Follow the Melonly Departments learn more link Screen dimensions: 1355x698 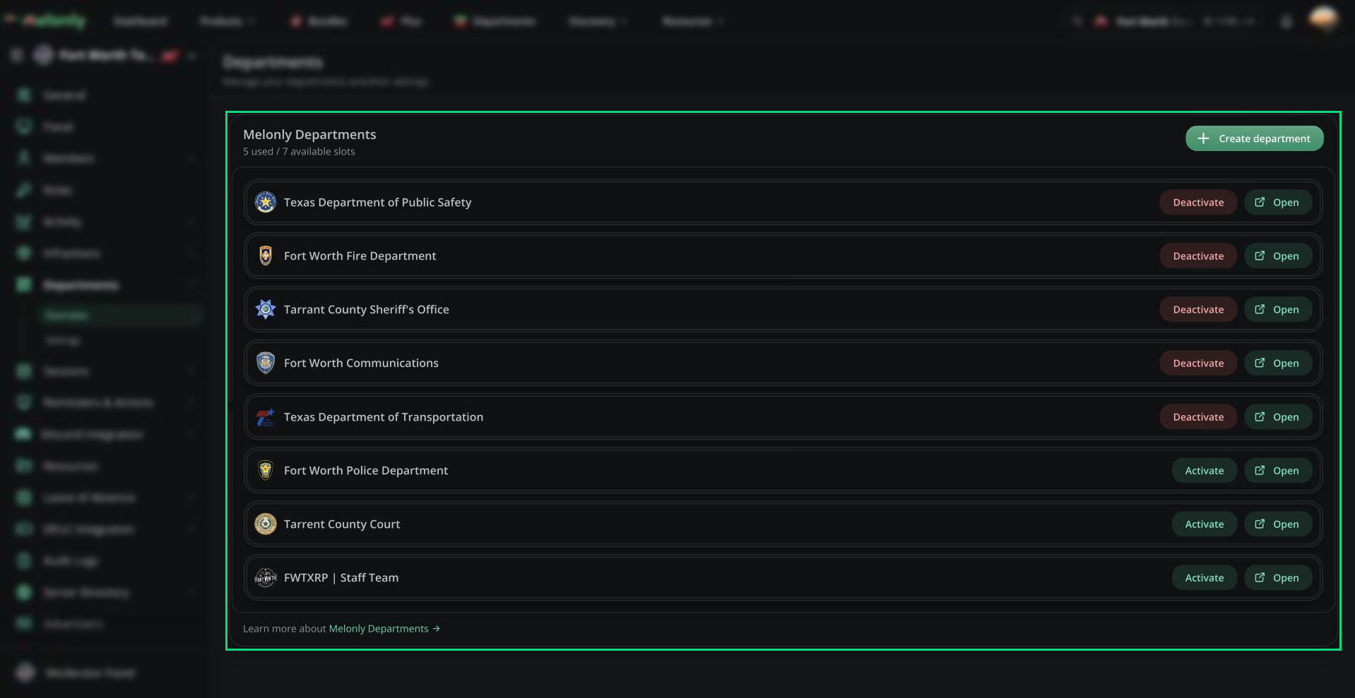(384, 629)
